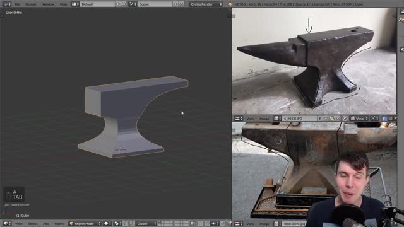Select color and alpha channel display

click(x=384, y=119)
